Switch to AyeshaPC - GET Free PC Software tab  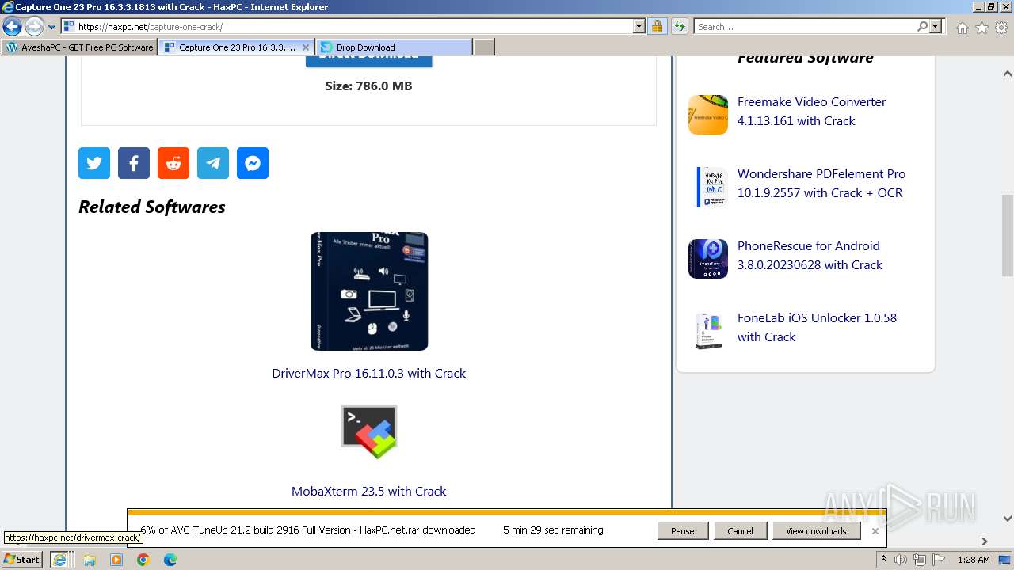79,47
